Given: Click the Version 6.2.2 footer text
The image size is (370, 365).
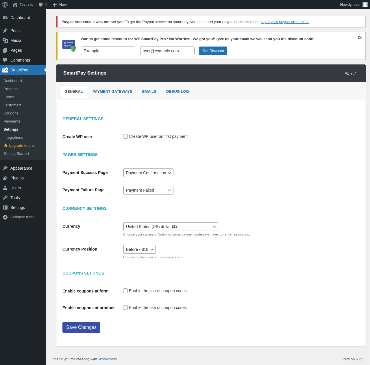Looking at the screenshot, I should [x=353, y=359].
